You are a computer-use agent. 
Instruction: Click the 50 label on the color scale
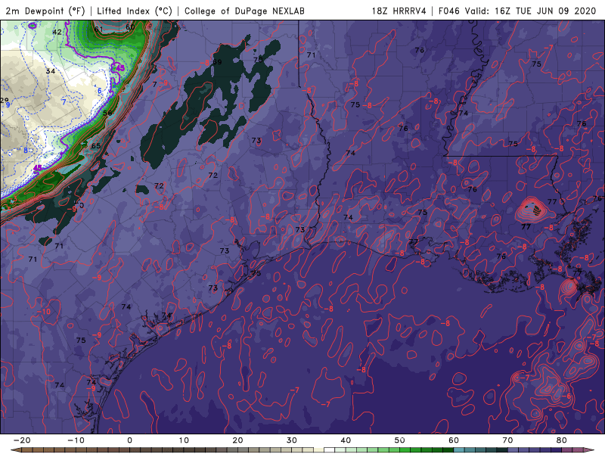pos(400,440)
